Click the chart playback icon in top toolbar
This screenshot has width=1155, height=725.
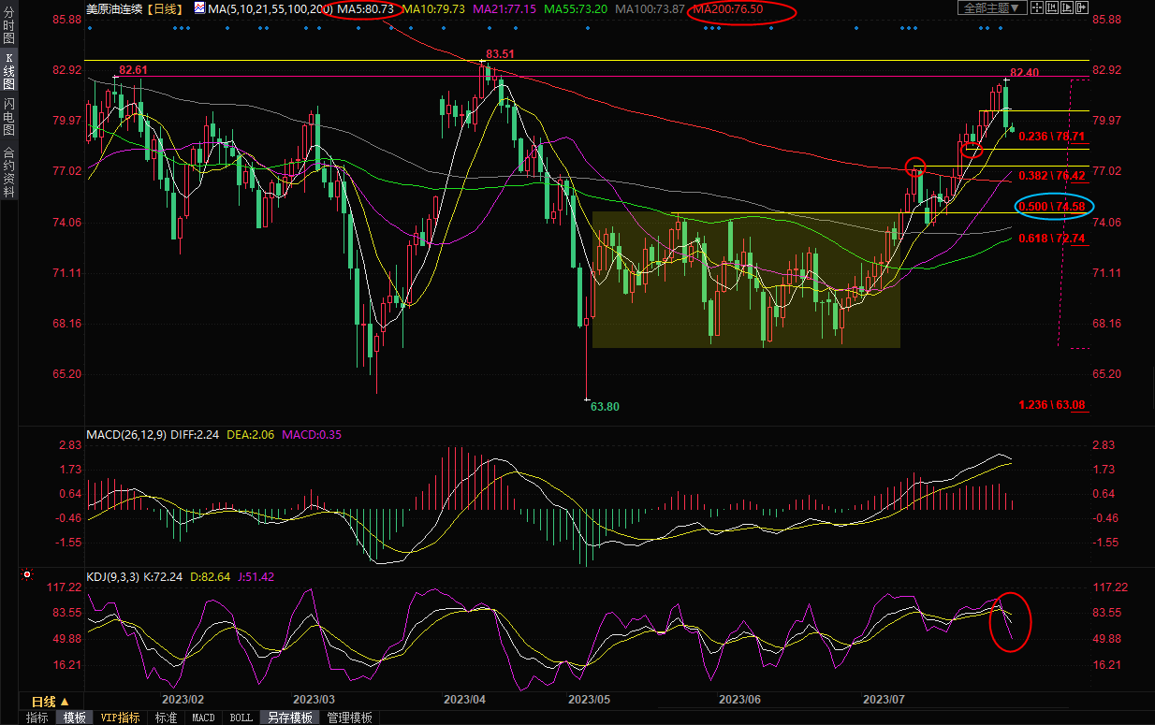pyautogui.click(x=1067, y=7)
